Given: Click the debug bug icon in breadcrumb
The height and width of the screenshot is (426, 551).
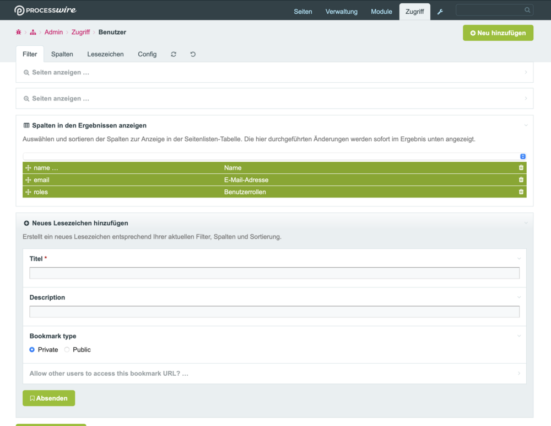Looking at the screenshot, I should (x=18, y=33).
